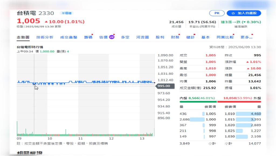Click bid volume 2,686 value
Viewport: 276px width, 156px height.
pos(184,119)
